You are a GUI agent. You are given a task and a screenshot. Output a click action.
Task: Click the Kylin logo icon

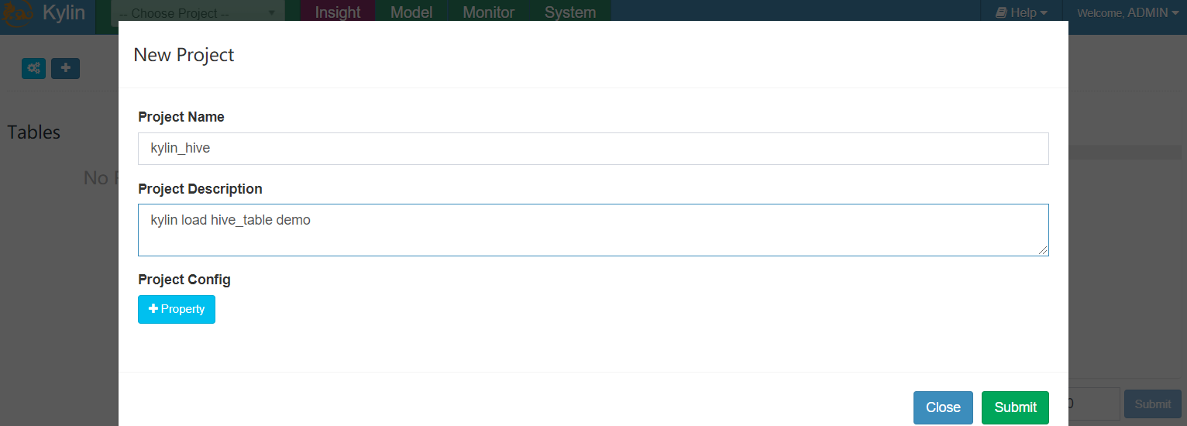18,12
